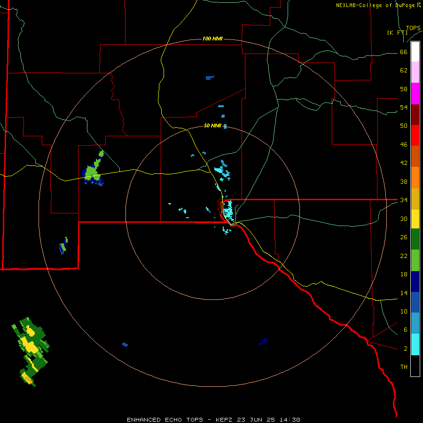Click the bright orange legend band
The image size is (423, 423).
415,178
